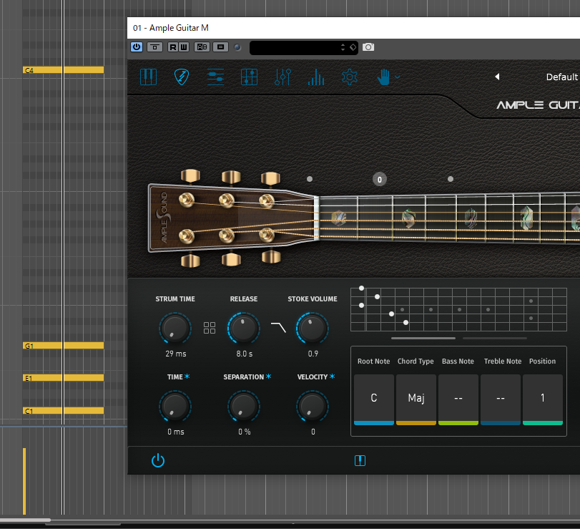Viewport: 580px width, 529px height.
Task: Open the Treble Note selector
Action: click(x=500, y=399)
